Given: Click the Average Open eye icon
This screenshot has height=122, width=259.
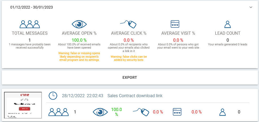Looking at the screenshot, I should [79, 24].
